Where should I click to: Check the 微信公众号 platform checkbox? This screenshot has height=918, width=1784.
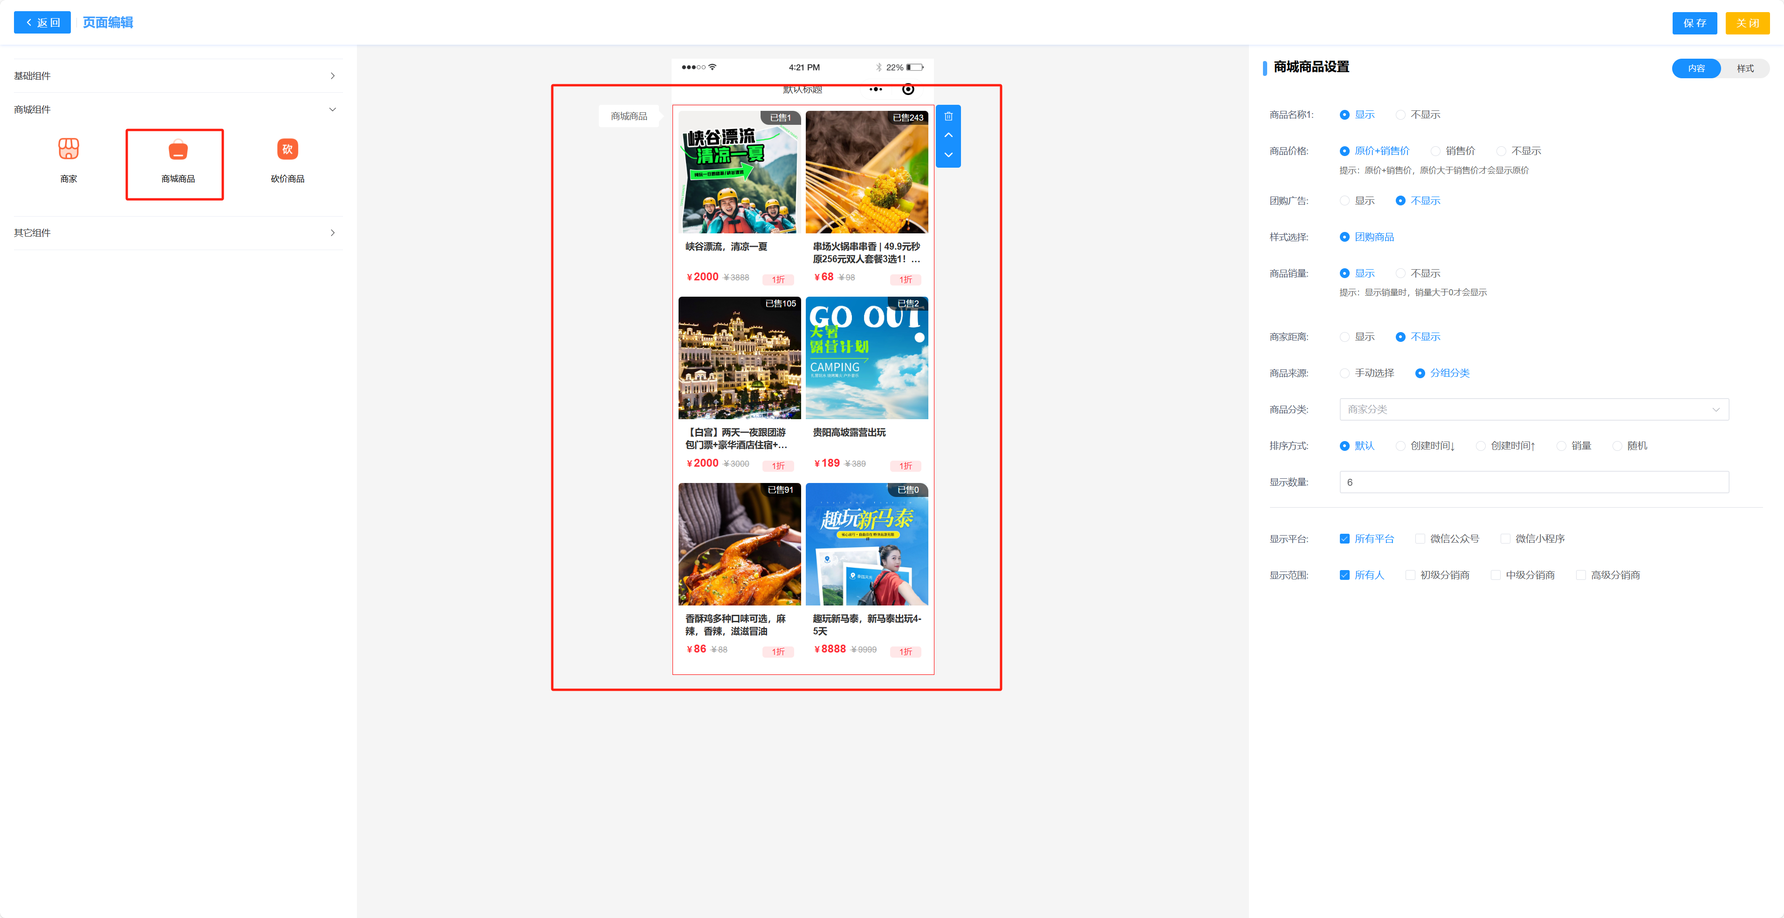point(1420,538)
